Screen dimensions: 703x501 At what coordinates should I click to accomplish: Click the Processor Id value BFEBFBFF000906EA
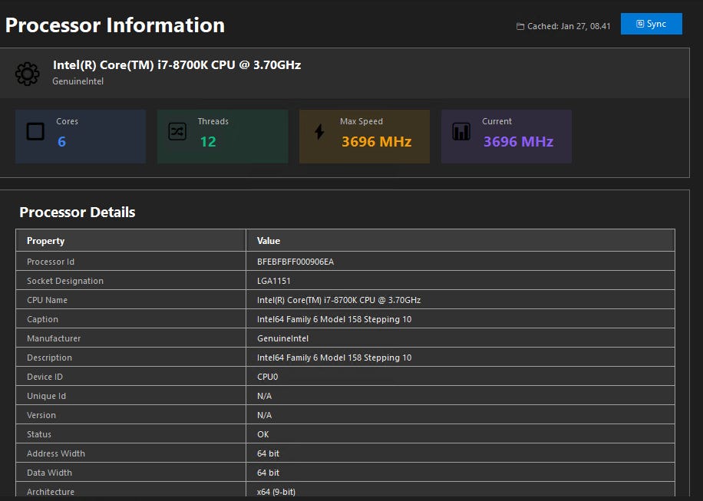click(x=295, y=262)
